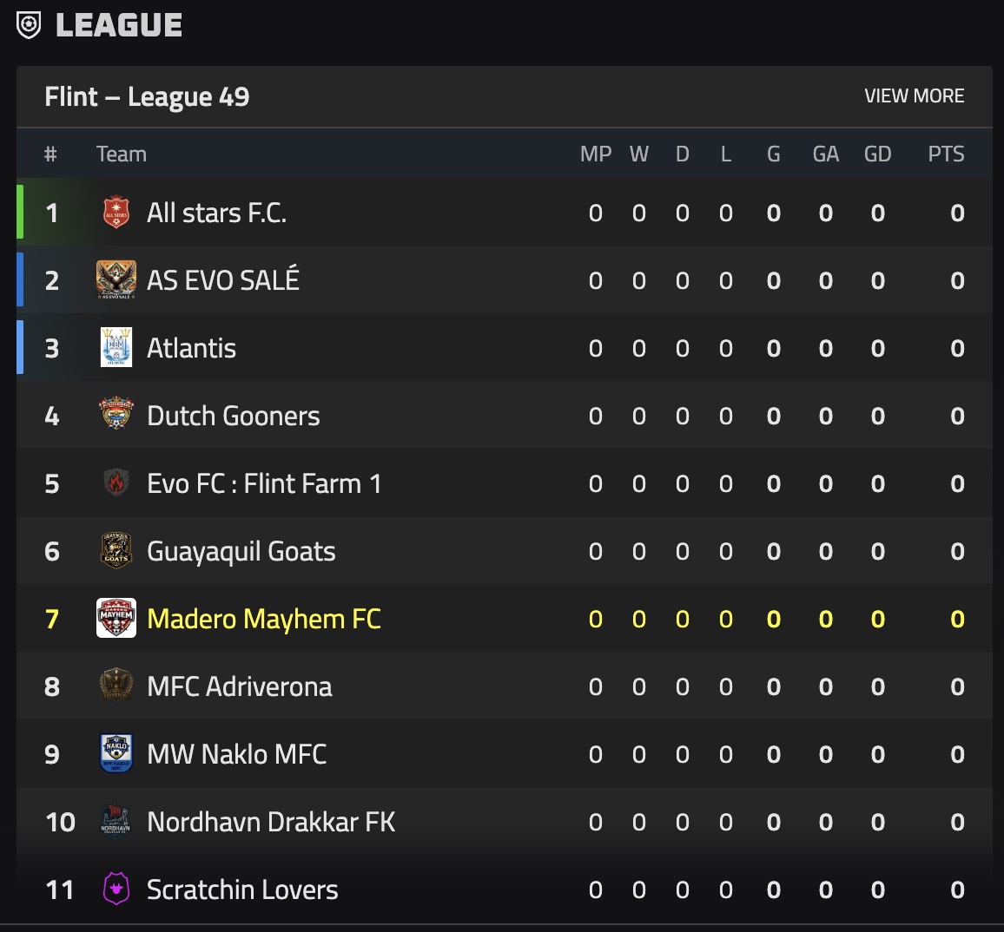Click the Evo FC flame crest icon
Screen dimensions: 1004x932
(x=116, y=482)
